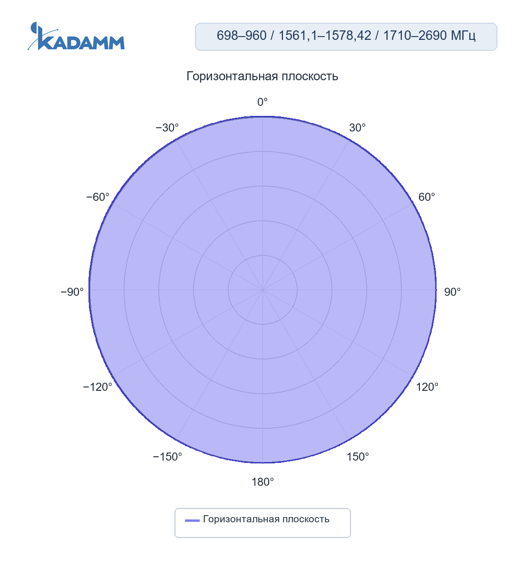The width and height of the screenshot is (525, 575).
Task: Click the −120° angle label
Action: click(98, 387)
